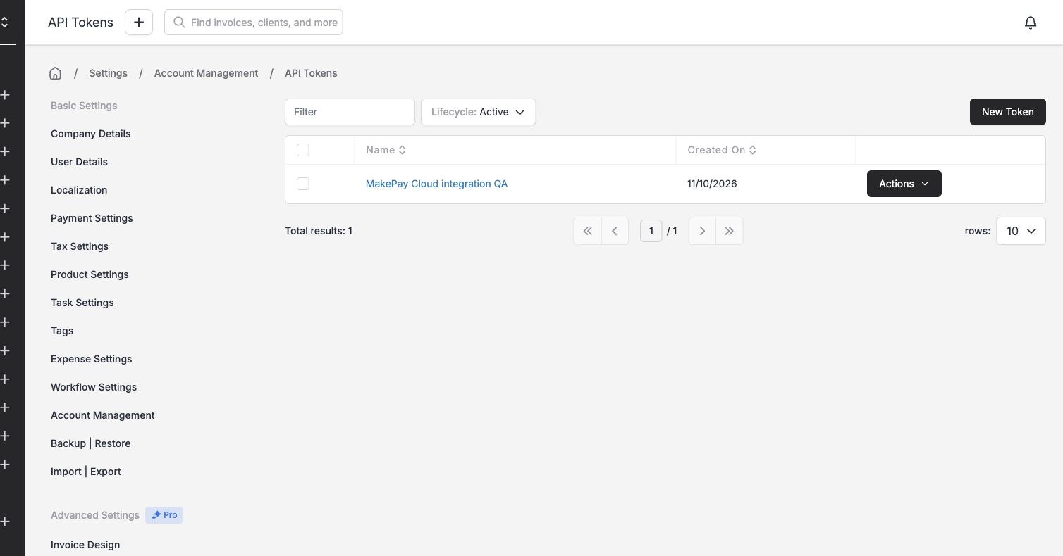This screenshot has width=1063, height=556.
Task: Check the MakePay Cloud integration QA row
Action: [x=303, y=184]
